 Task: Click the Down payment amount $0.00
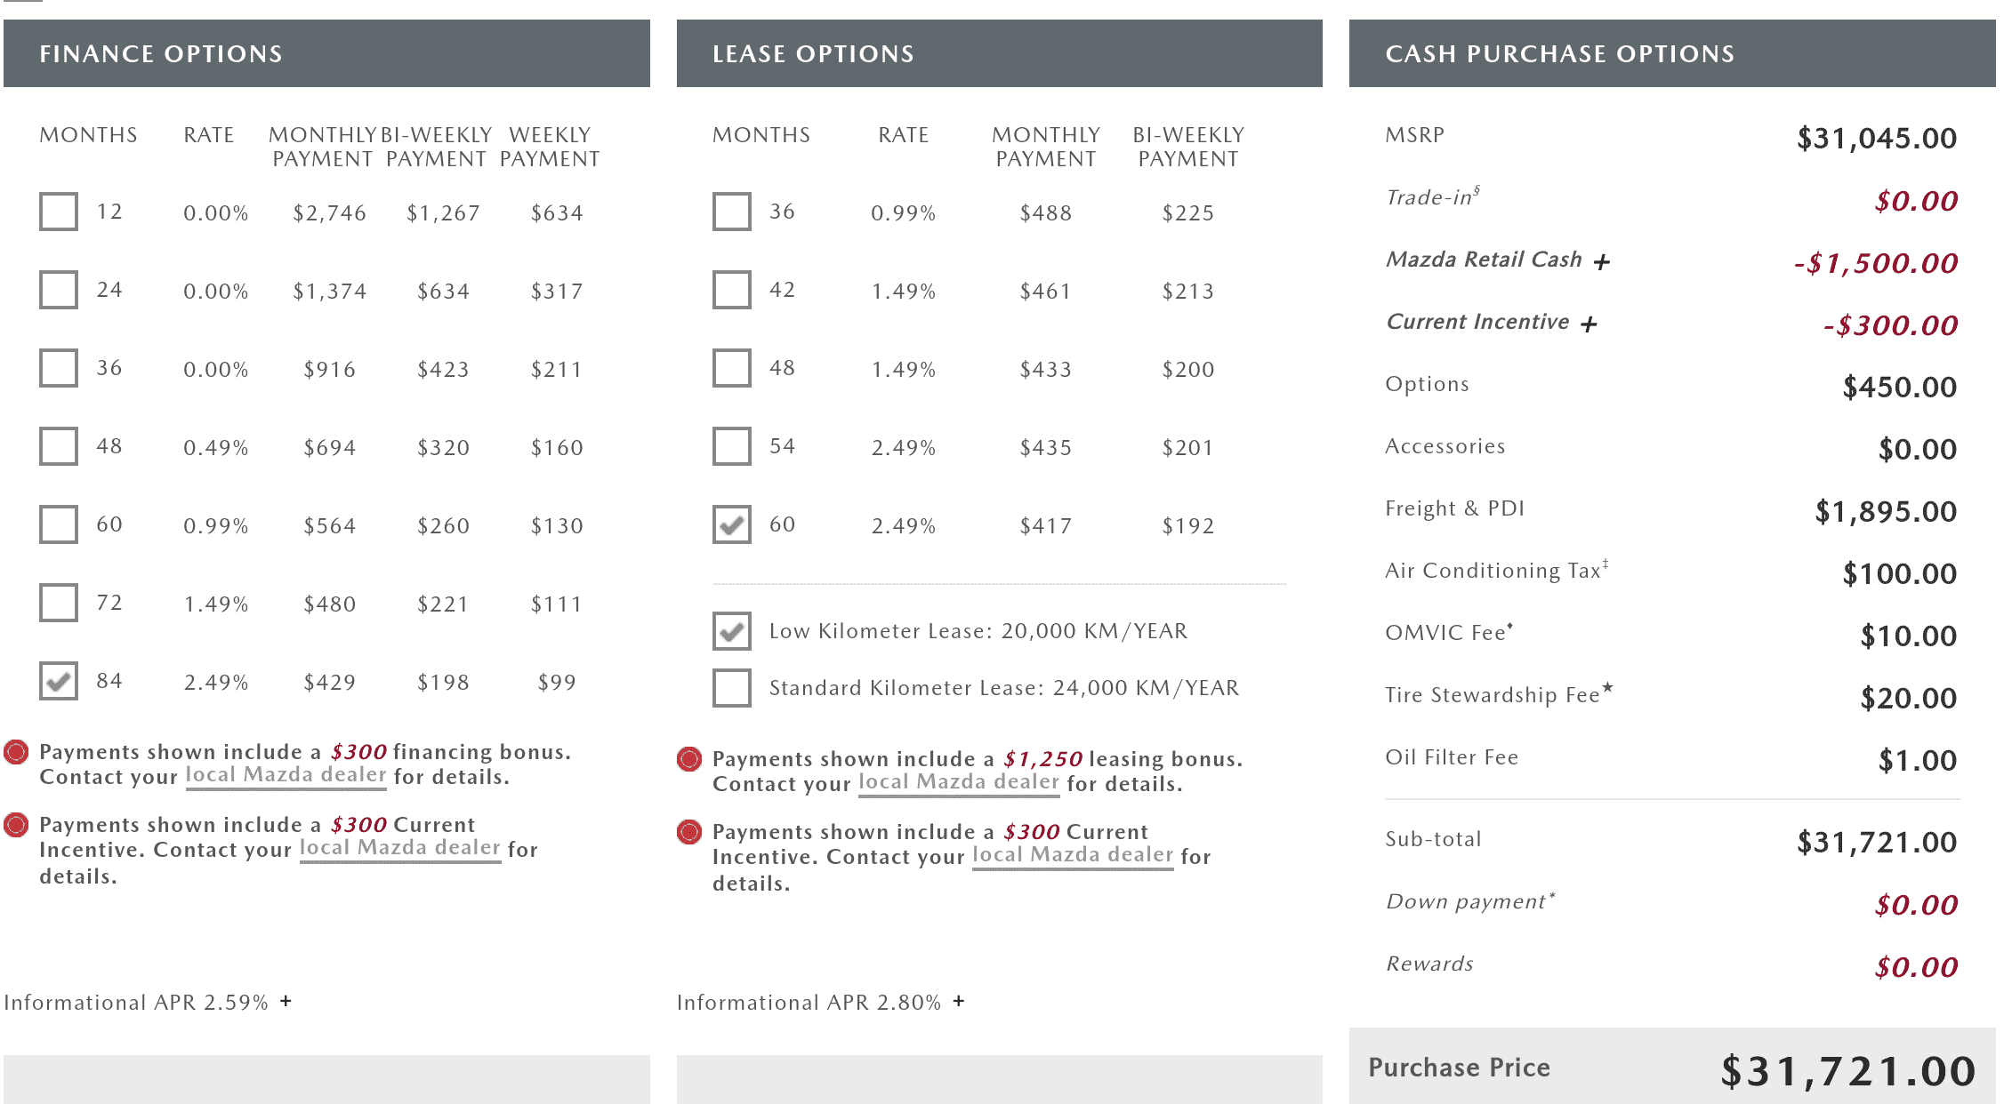tap(1916, 905)
